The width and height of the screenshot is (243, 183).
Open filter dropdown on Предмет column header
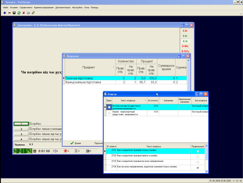point(113,68)
